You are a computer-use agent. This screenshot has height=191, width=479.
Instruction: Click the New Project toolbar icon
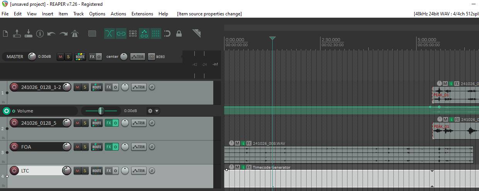5,34
